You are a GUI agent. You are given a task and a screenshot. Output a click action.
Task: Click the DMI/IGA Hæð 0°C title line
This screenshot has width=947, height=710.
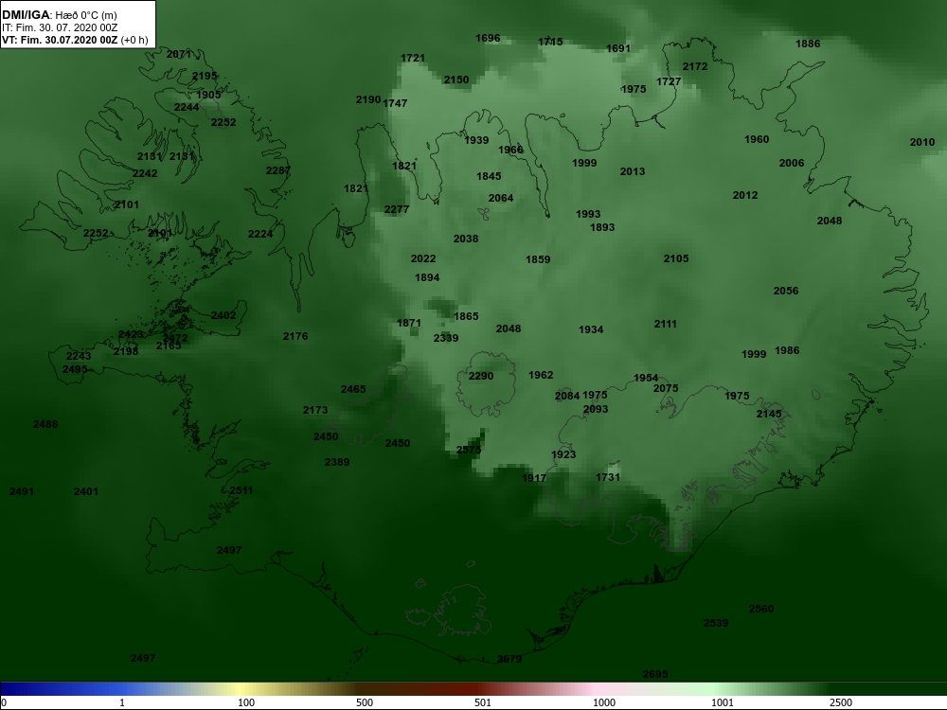pyautogui.click(x=60, y=15)
